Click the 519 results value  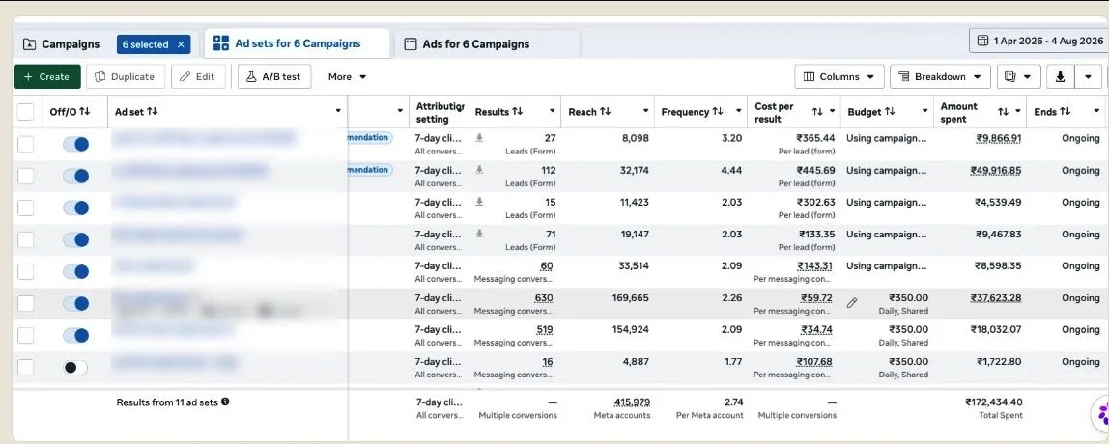click(543, 329)
